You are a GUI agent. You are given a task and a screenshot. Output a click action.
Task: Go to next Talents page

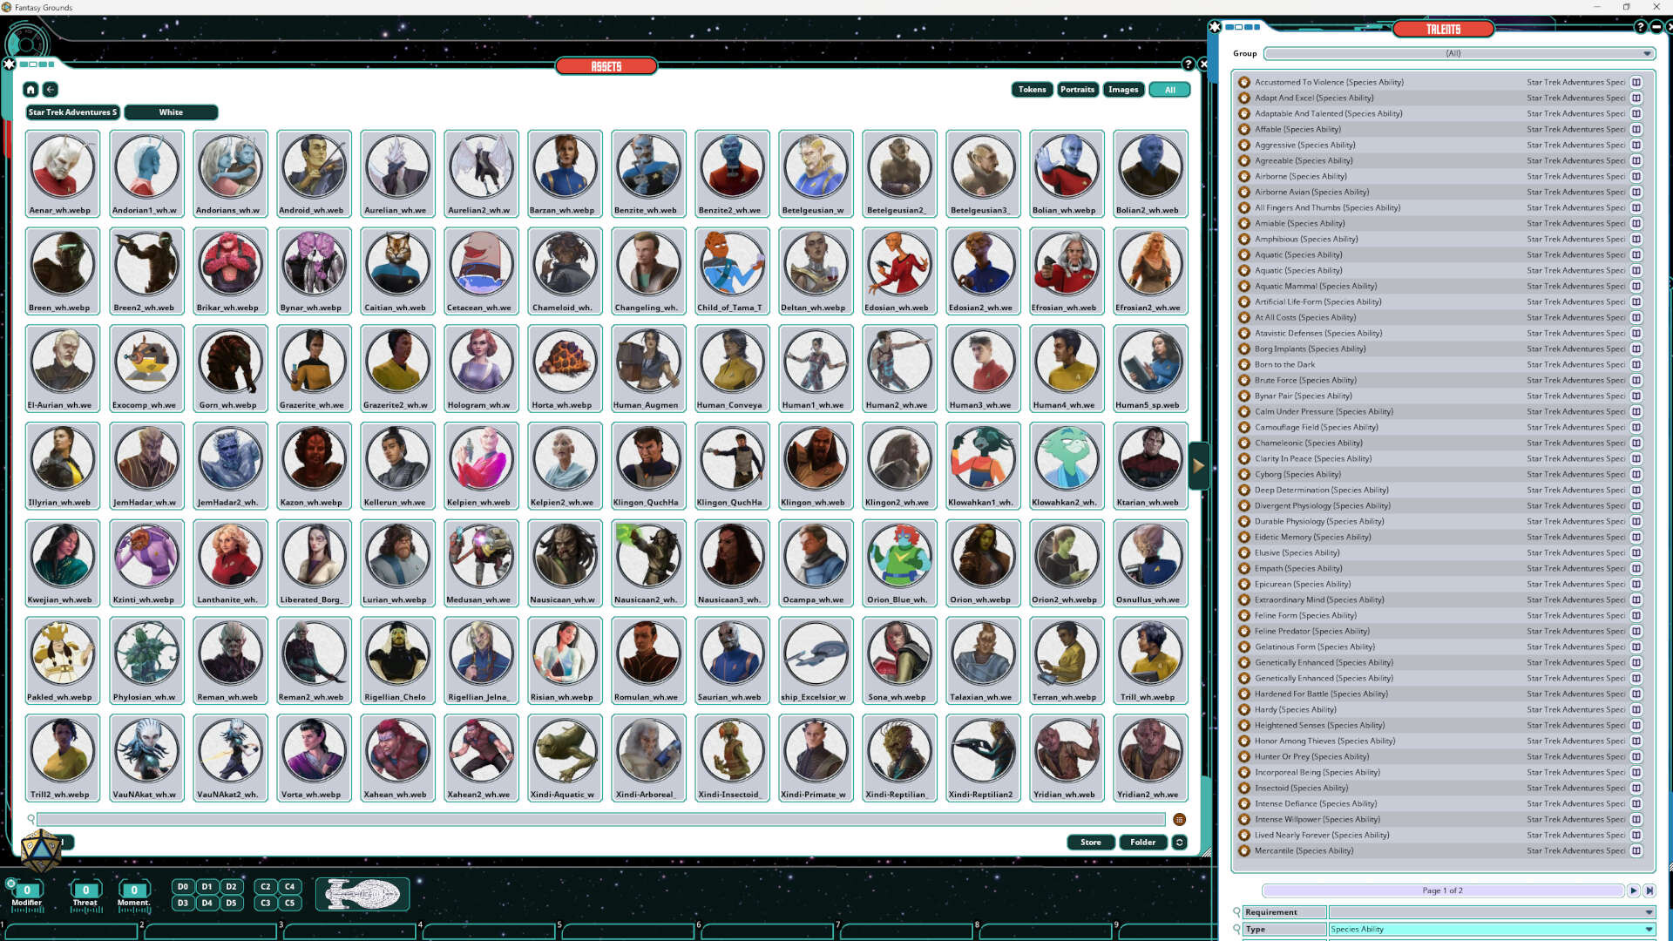click(x=1633, y=890)
